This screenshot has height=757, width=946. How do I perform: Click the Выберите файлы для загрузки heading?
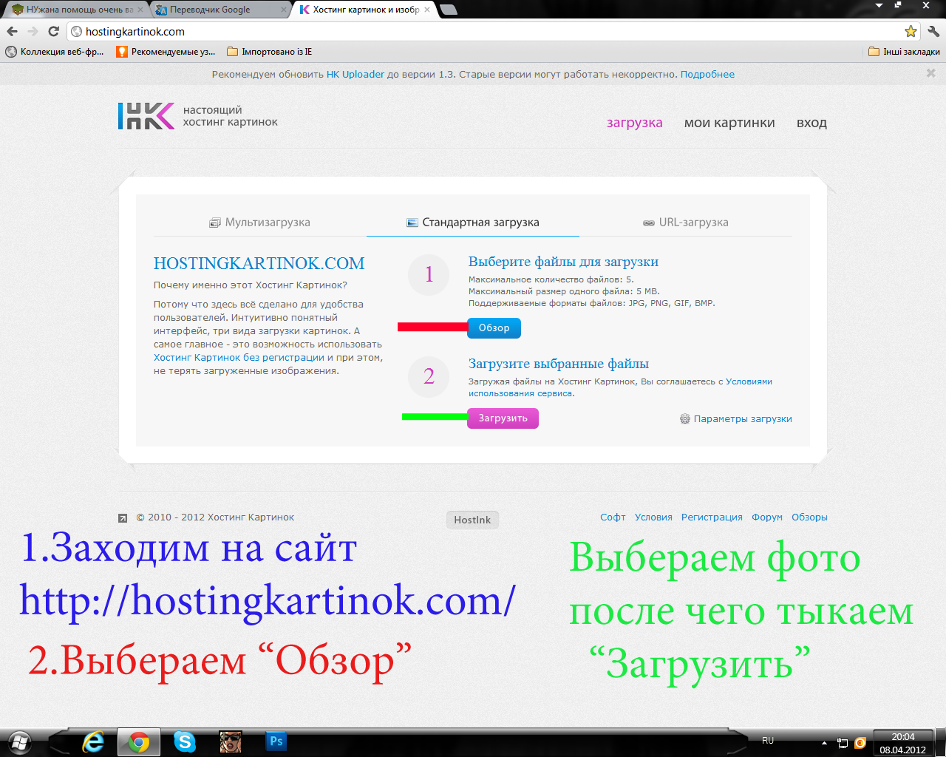point(563,262)
